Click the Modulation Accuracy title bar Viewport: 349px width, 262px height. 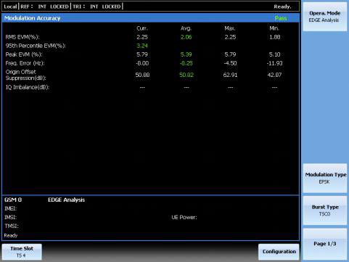tap(150, 18)
